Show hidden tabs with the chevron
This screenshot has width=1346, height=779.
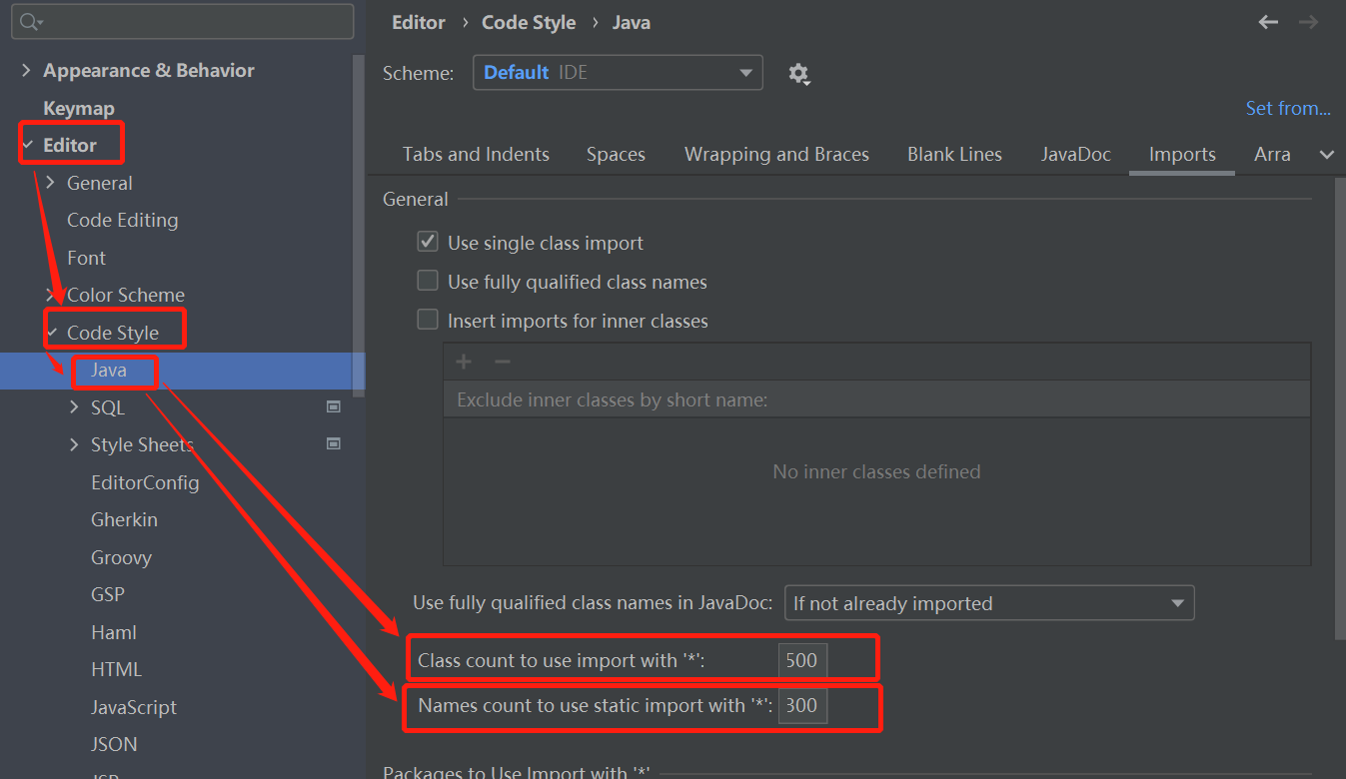click(x=1327, y=155)
